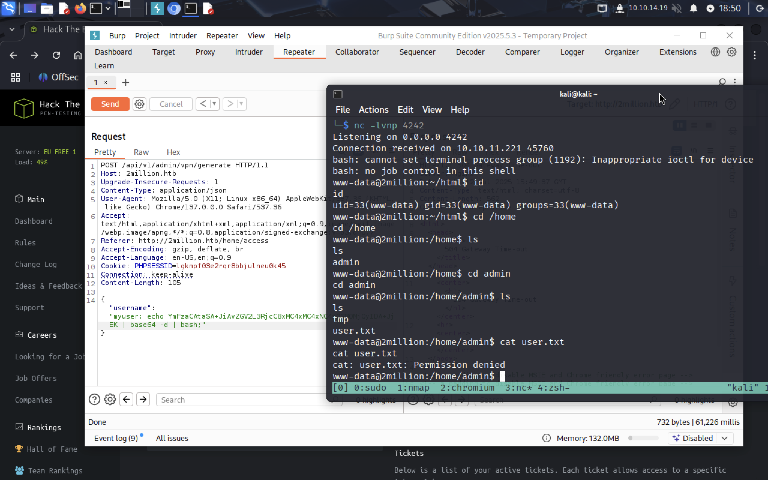The width and height of the screenshot is (768, 480).
Task: Open the browser three-dot menu
Action: [x=755, y=55]
